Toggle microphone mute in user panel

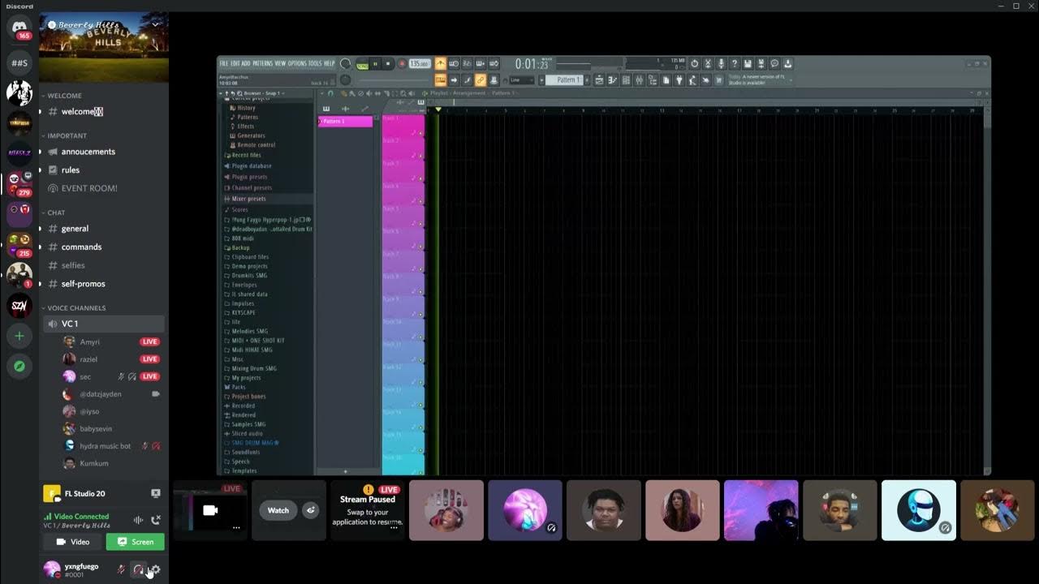coord(121,570)
